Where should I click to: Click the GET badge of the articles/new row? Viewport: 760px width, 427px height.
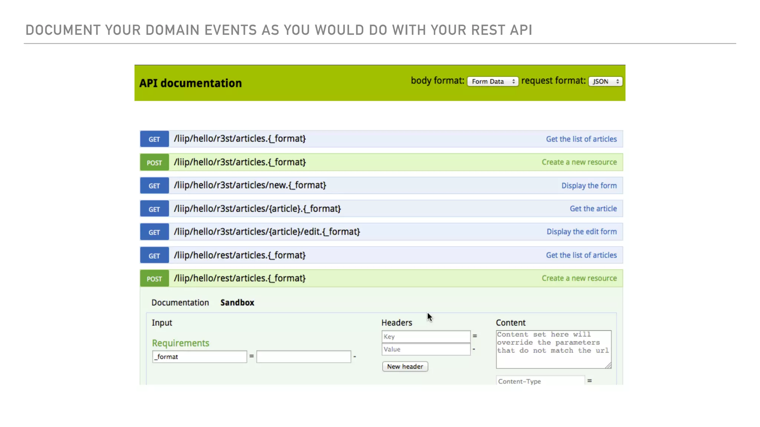click(154, 185)
